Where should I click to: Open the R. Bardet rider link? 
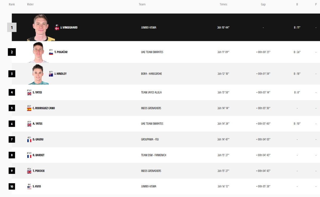[38, 155]
